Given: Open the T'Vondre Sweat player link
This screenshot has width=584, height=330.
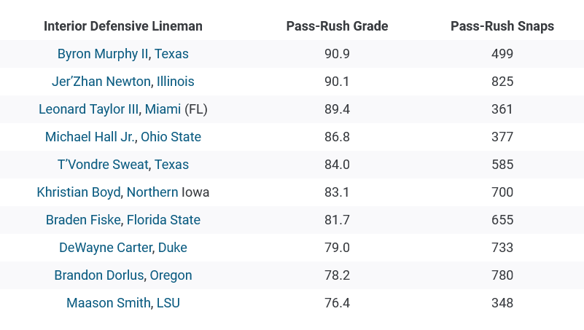Looking at the screenshot, I should (x=102, y=165).
